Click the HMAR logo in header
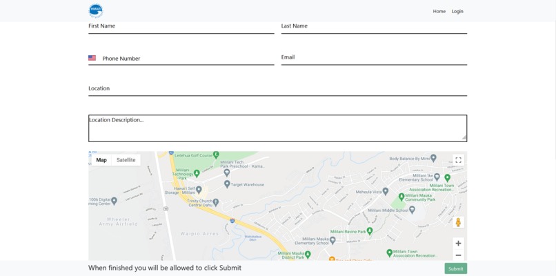Screen dimensions: 556x276 click(x=96, y=10)
